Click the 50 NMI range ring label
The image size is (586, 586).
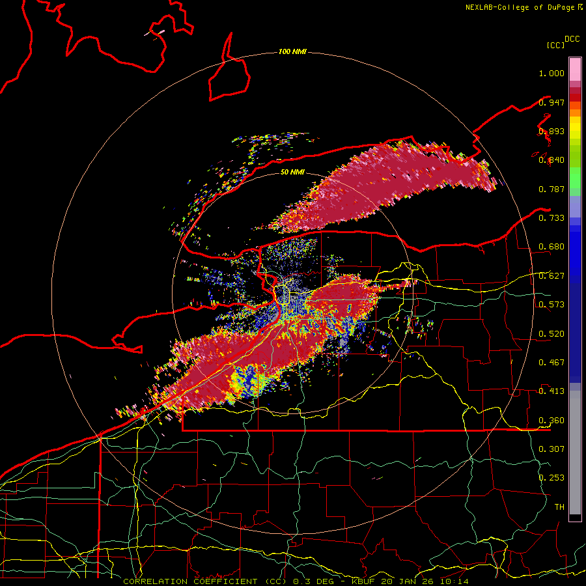292,172
